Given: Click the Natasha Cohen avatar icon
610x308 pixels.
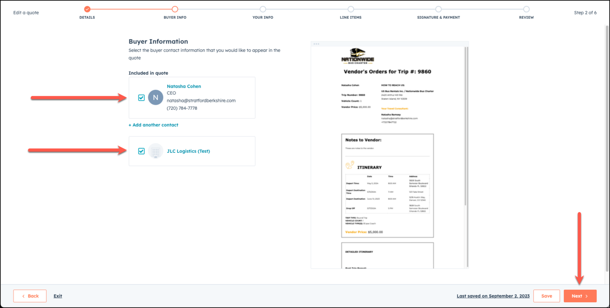Looking at the screenshot, I should point(156,98).
